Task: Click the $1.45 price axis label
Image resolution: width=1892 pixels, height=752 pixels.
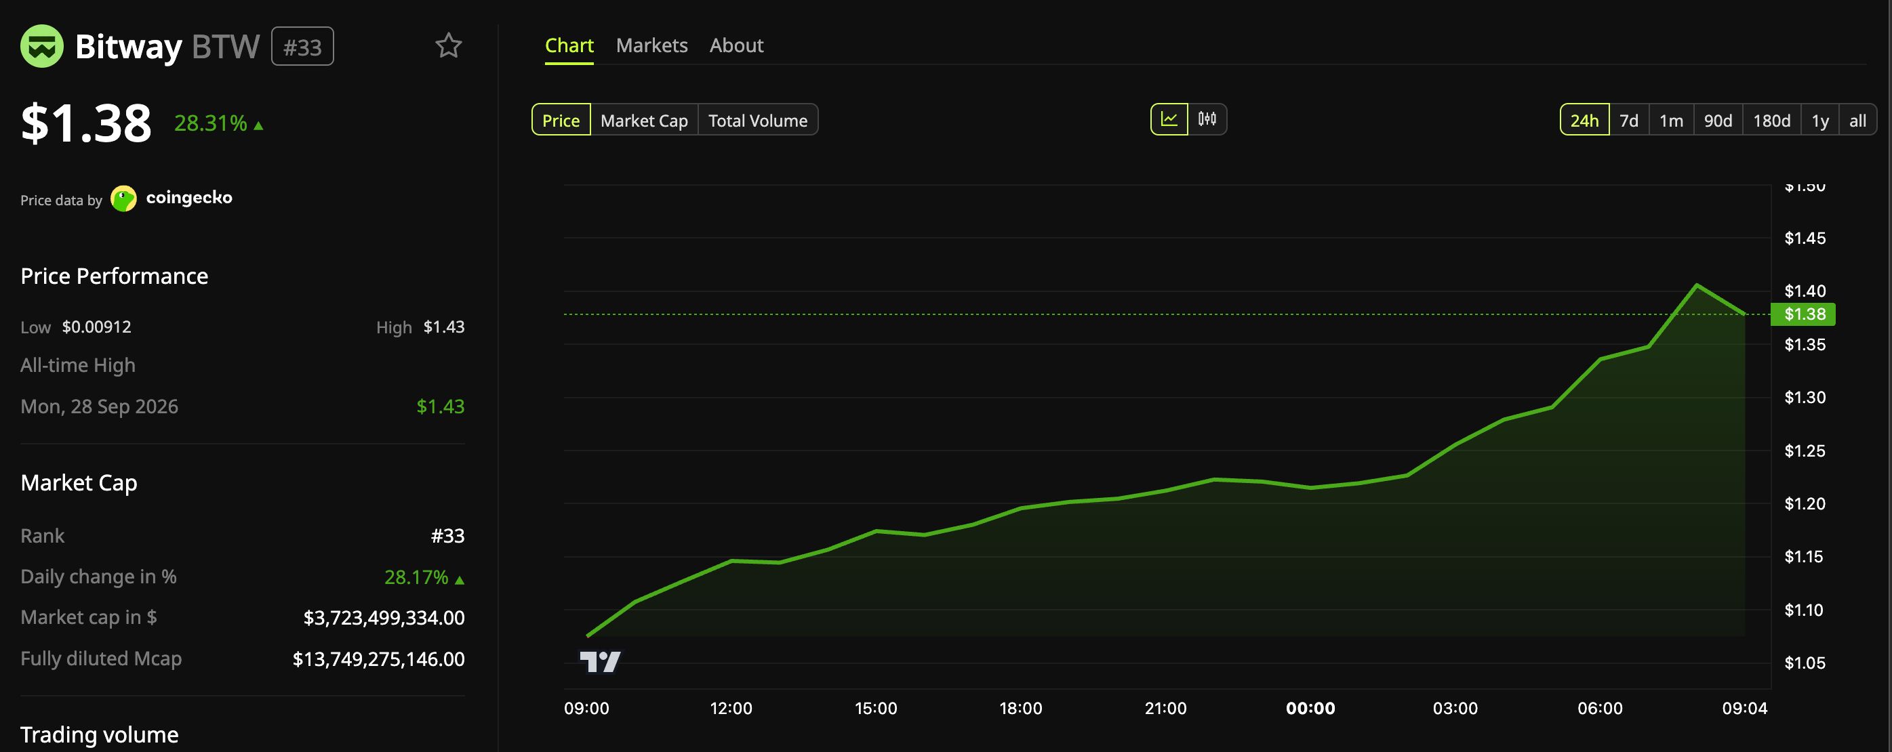Action: click(x=1805, y=238)
